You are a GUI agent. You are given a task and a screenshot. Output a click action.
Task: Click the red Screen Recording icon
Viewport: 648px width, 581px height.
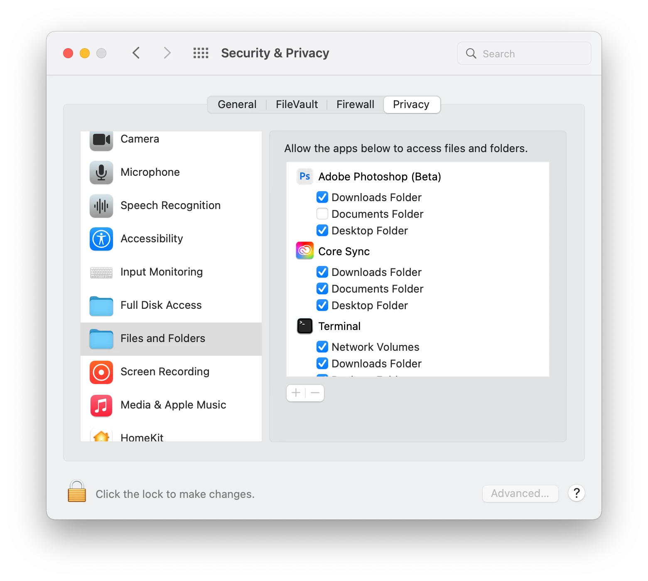101,372
